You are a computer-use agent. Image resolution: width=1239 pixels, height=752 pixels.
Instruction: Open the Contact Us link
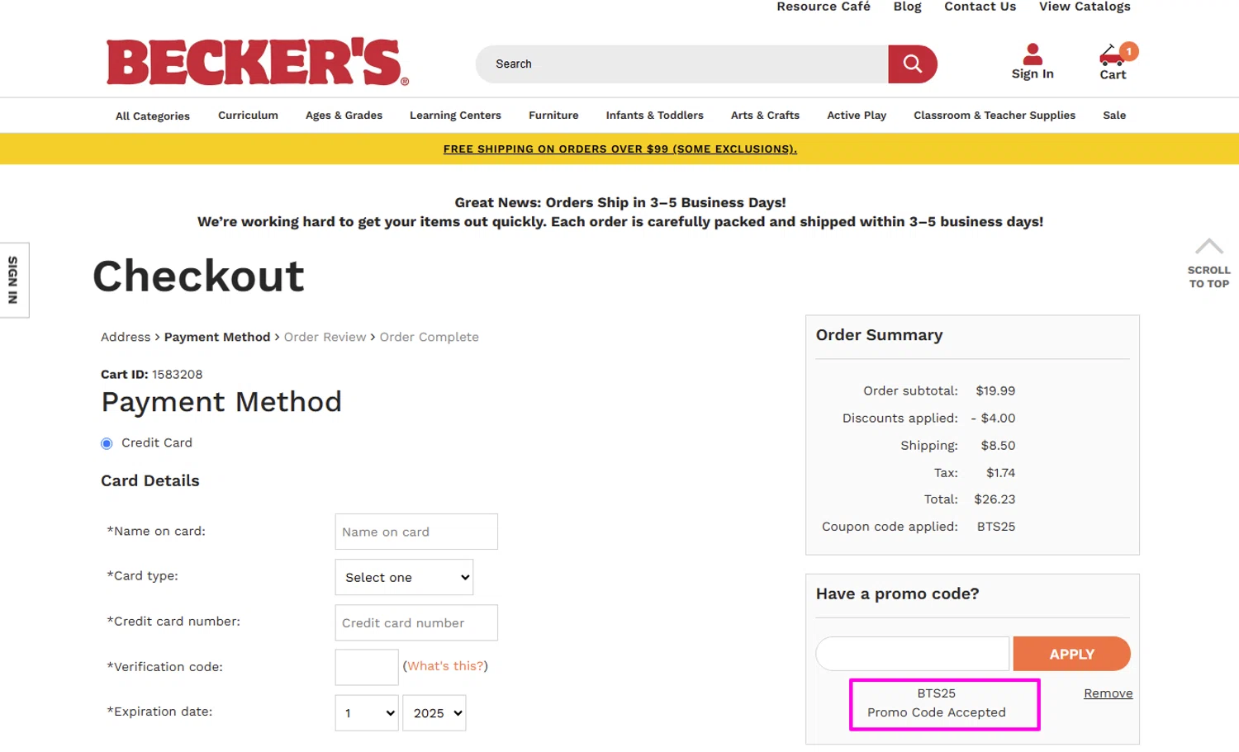click(x=980, y=7)
